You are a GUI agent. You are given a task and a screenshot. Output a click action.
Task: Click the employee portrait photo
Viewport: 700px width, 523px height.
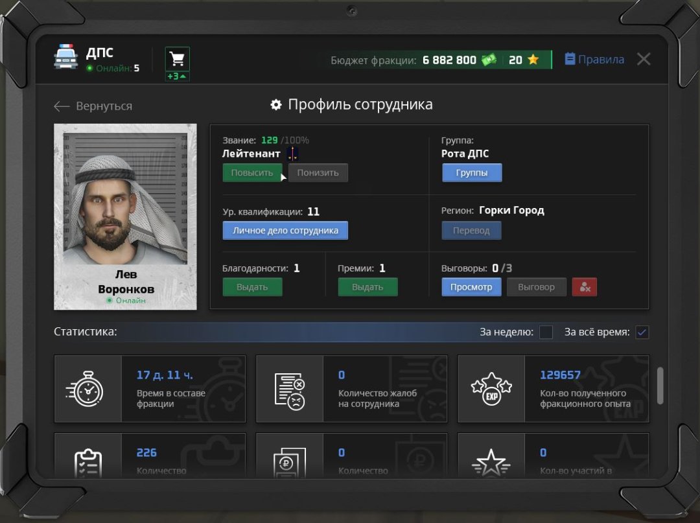(x=126, y=198)
